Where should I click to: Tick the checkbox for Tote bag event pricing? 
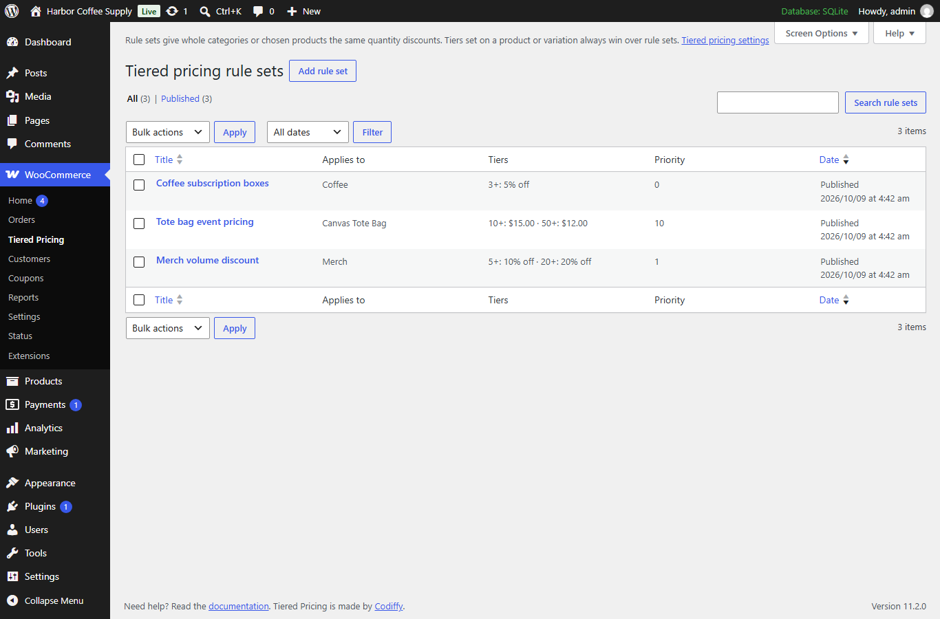(139, 224)
